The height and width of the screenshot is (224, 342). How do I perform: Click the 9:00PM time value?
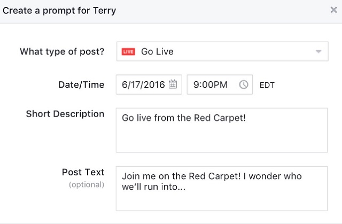pyautogui.click(x=210, y=84)
